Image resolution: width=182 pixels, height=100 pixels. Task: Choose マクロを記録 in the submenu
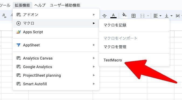pos(134,25)
